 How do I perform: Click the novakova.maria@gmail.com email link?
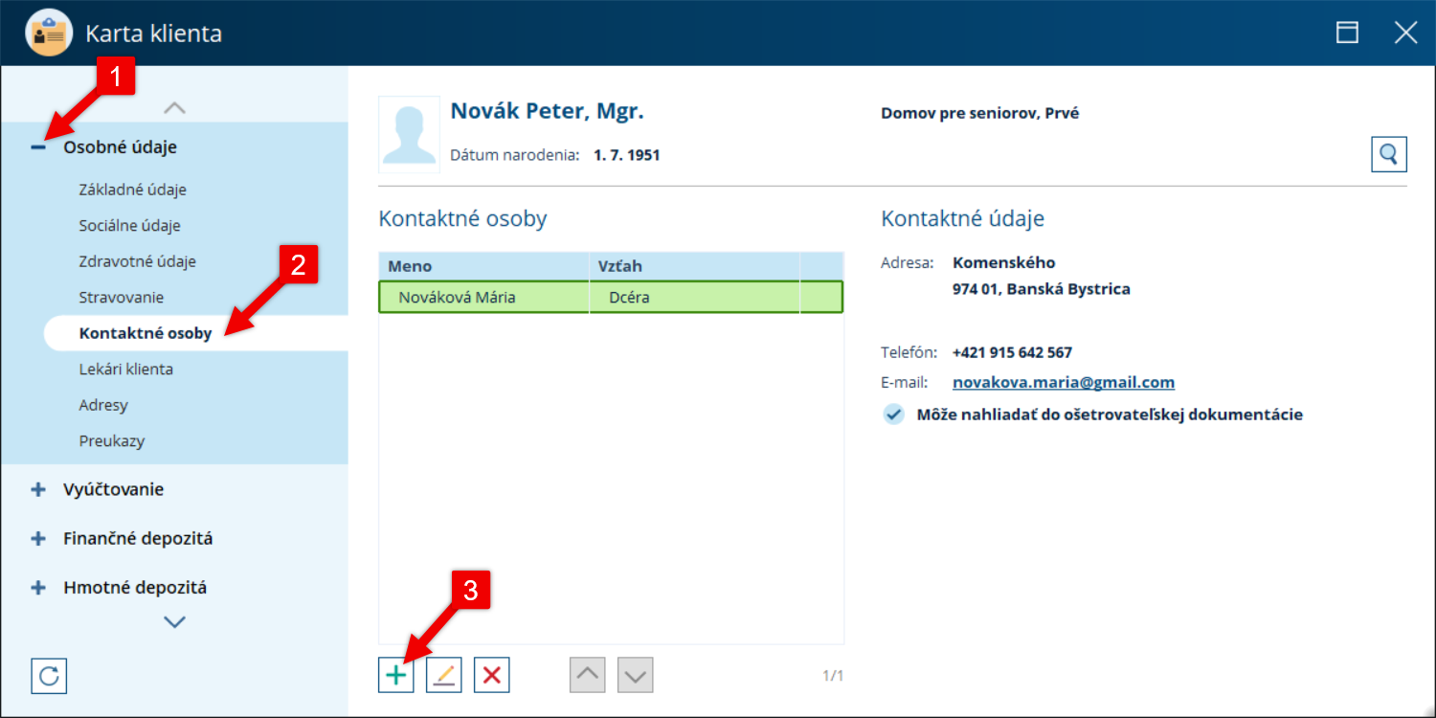[1064, 382]
